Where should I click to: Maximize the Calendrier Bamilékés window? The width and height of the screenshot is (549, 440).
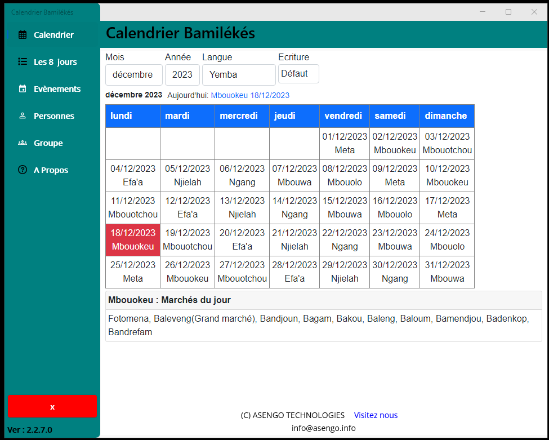click(508, 12)
